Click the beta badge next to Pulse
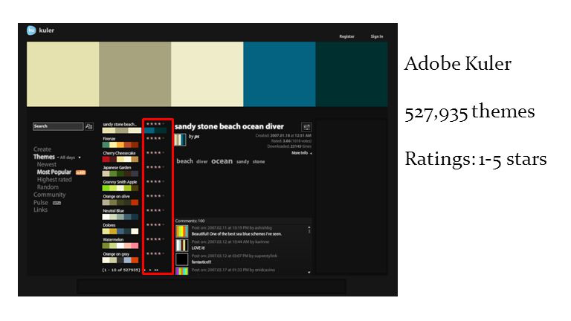571x321 pixels. pyautogui.click(x=57, y=203)
